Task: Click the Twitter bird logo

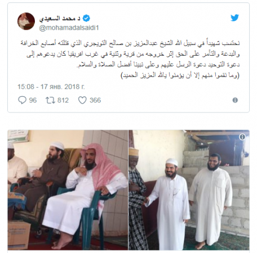Action: click(x=234, y=18)
